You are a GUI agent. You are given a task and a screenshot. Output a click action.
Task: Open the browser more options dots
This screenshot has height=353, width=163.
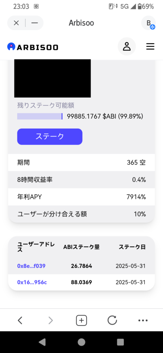click(143, 320)
